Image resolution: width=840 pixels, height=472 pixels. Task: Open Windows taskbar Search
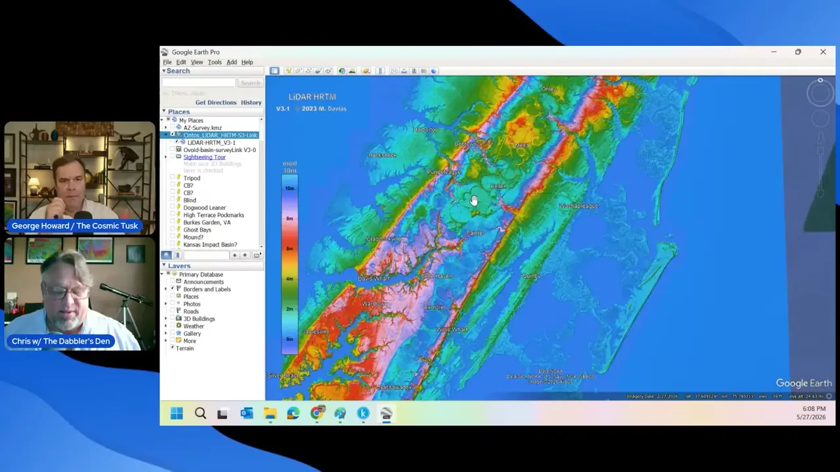[200, 413]
